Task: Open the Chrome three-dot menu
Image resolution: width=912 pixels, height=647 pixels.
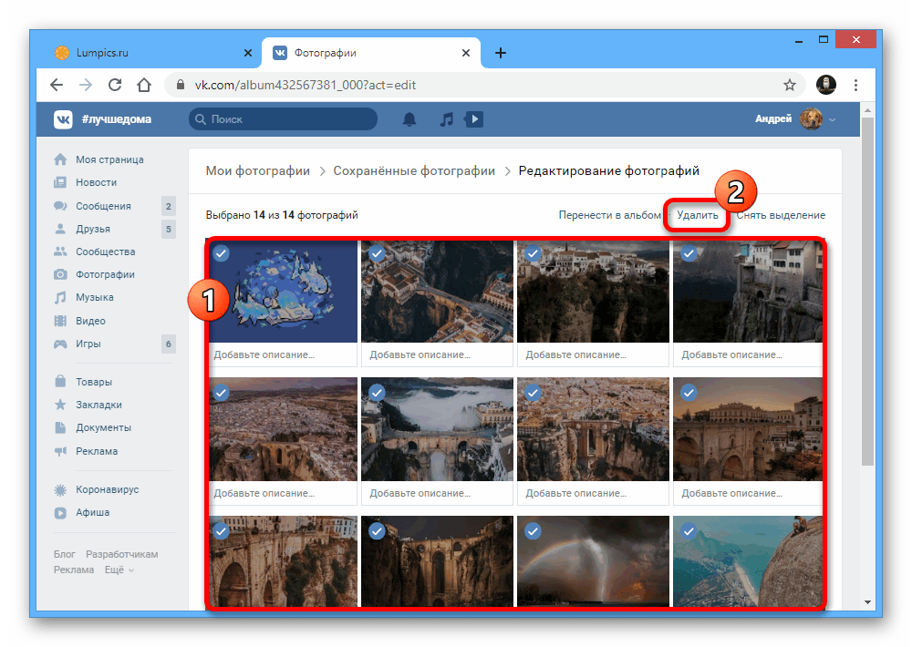Action: [x=855, y=85]
